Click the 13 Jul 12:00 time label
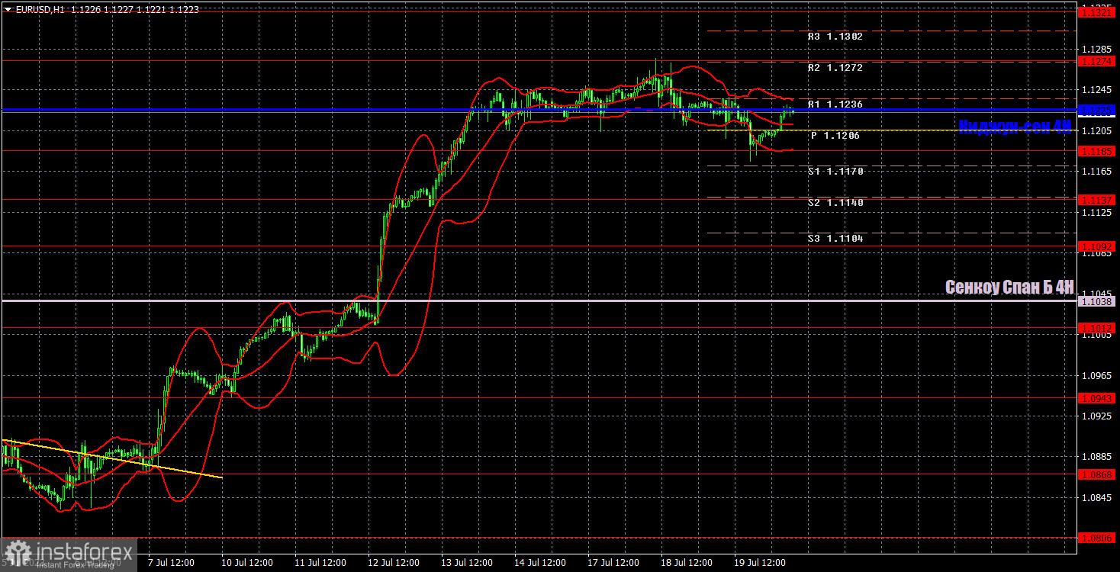Image resolution: width=1120 pixels, height=572 pixels. click(466, 563)
